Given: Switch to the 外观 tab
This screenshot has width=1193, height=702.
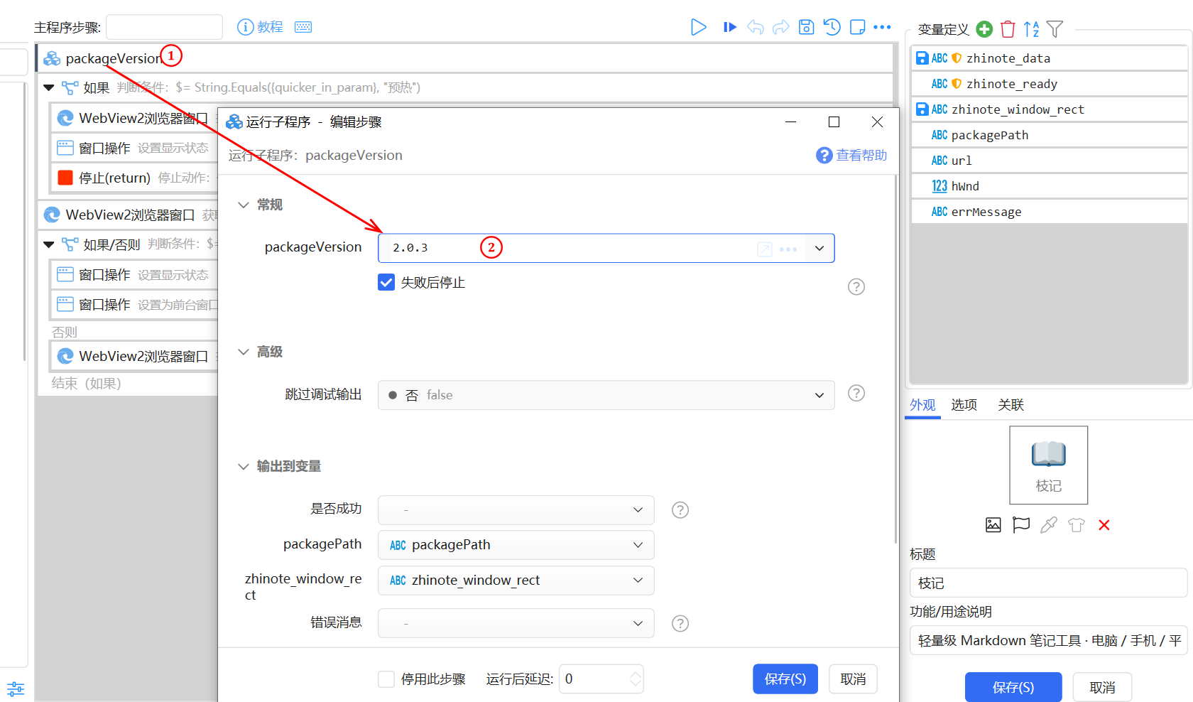Looking at the screenshot, I should [x=922, y=404].
